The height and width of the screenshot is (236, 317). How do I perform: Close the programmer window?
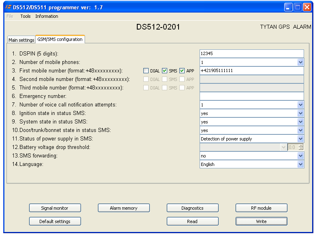(307, 7)
